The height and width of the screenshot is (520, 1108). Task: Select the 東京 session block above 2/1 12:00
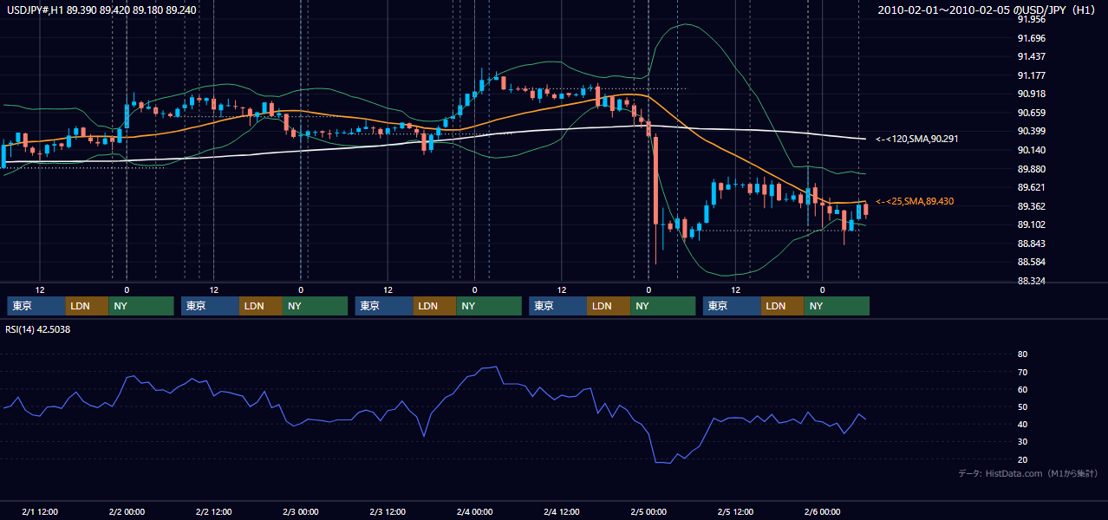pos(36,306)
